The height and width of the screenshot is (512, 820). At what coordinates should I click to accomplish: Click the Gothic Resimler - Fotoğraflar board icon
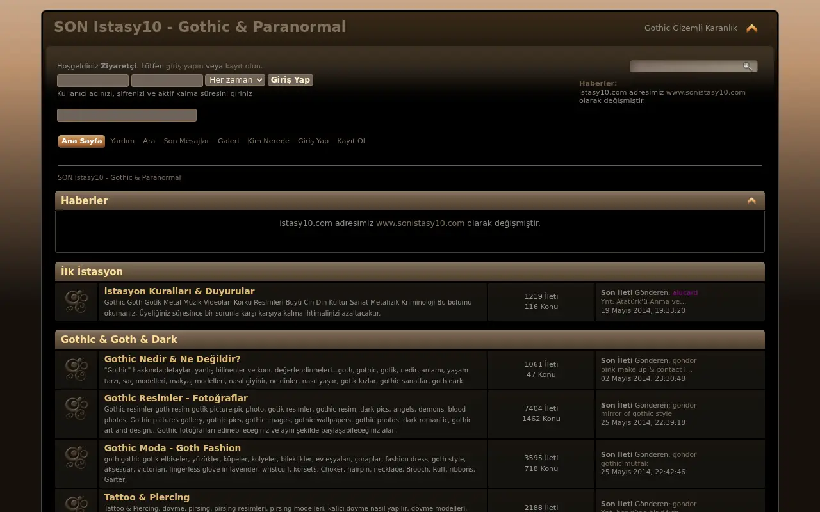coord(77,408)
